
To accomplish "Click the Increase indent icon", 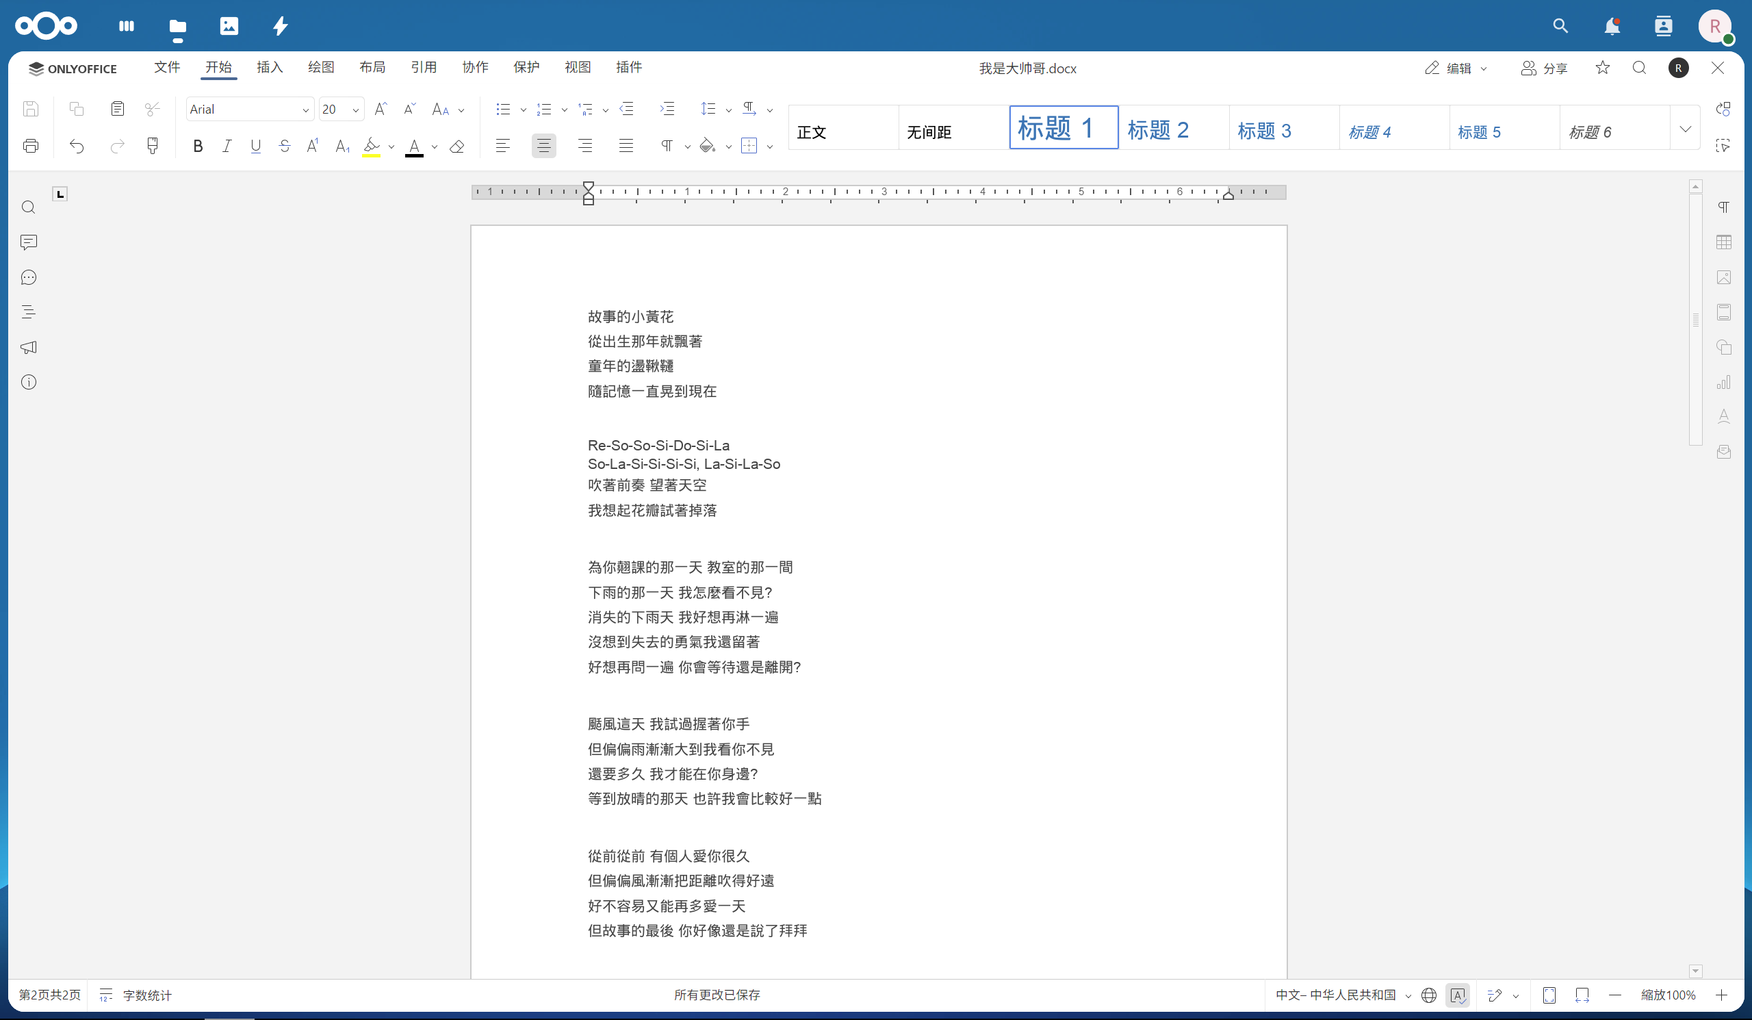I will [667, 109].
